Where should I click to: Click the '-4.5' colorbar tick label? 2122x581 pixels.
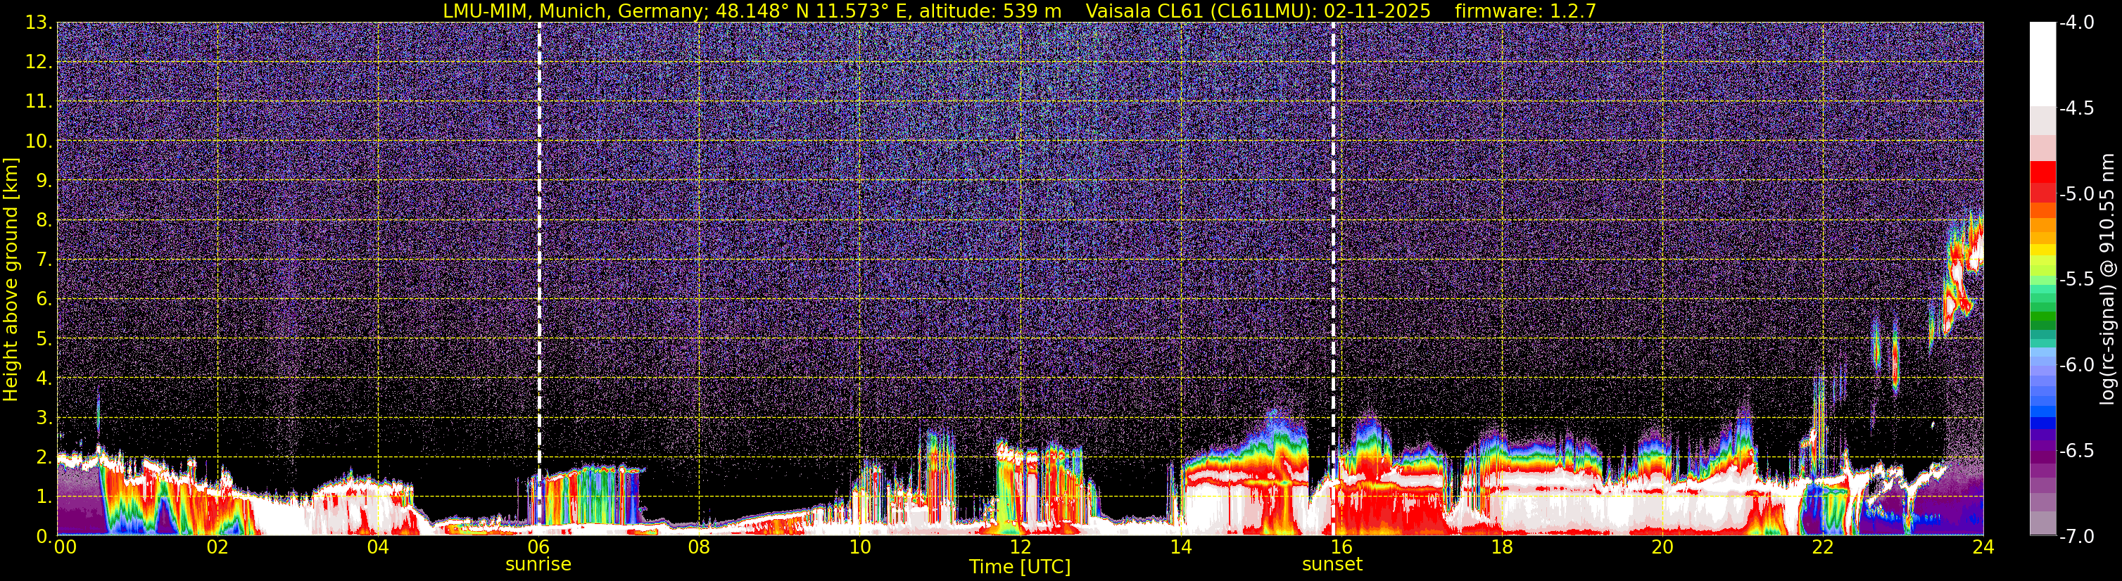tap(2076, 108)
